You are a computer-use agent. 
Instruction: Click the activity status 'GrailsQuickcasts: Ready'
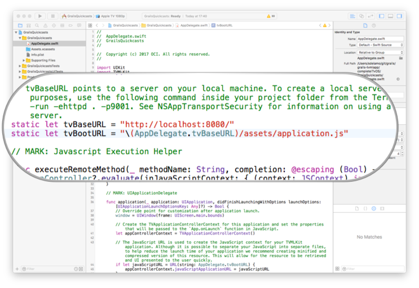tap(162, 16)
